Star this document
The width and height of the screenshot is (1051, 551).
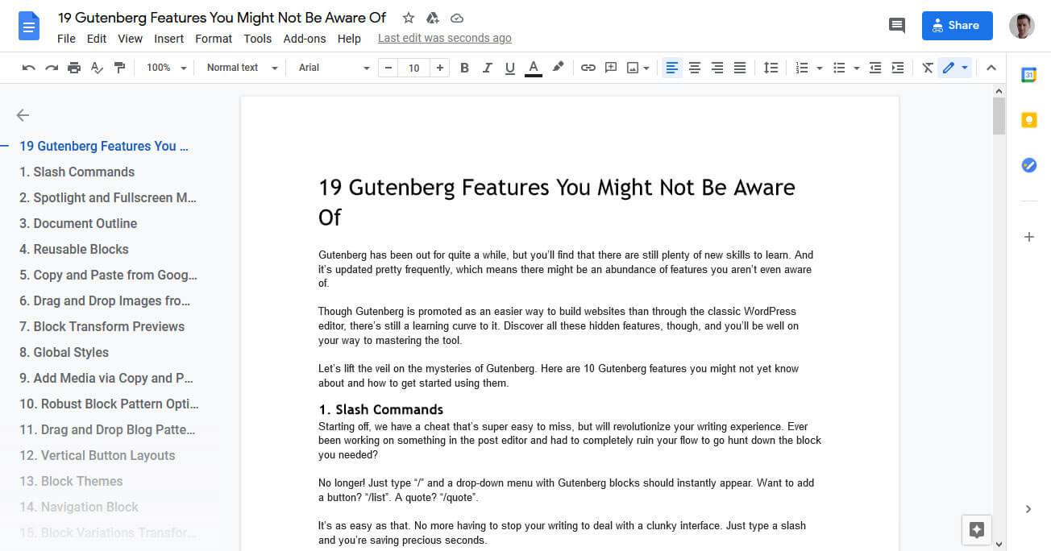(x=409, y=18)
